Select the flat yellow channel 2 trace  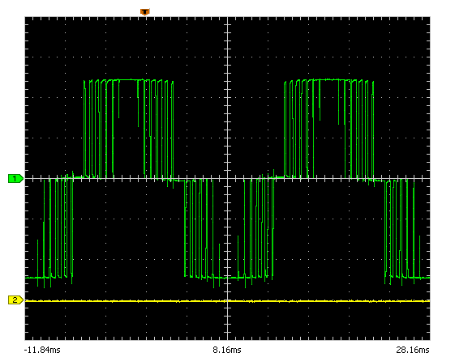227,301
